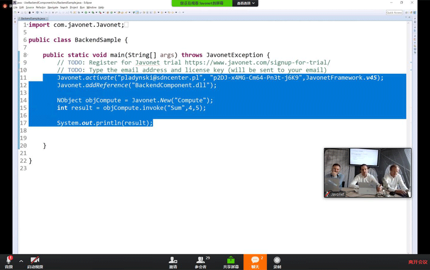Image resolution: width=430 pixels, height=270 pixels.
Task: Click the Quick Access search field
Action: [x=394, y=13]
